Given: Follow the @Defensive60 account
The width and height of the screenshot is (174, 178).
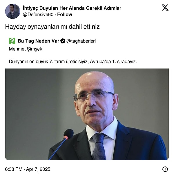Looking at the screenshot, I should 65,14.
